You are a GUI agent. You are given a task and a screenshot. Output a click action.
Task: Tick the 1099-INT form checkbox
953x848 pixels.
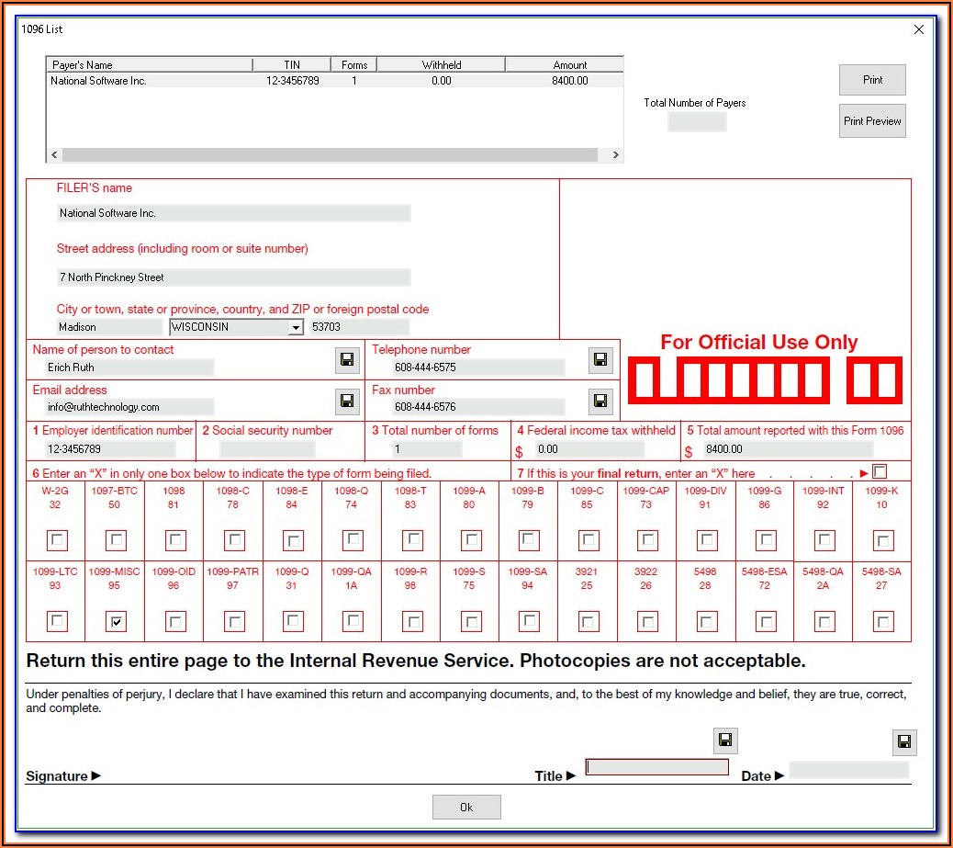point(825,540)
